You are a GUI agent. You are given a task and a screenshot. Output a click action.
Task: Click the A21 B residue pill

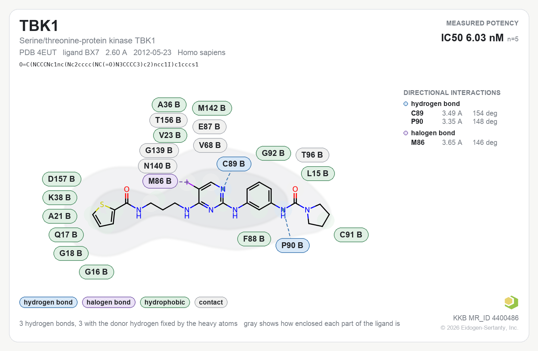point(60,216)
